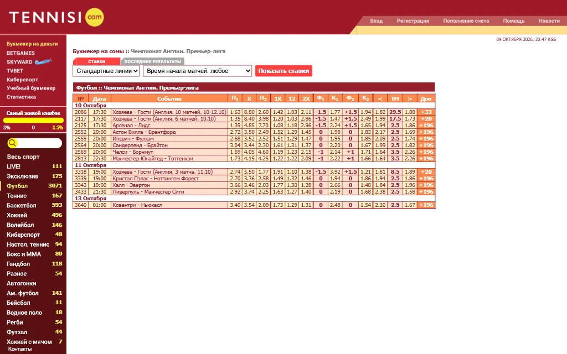Open 'Новости' in the top menu
The width and height of the screenshot is (567, 354).
[x=549, y=21]
